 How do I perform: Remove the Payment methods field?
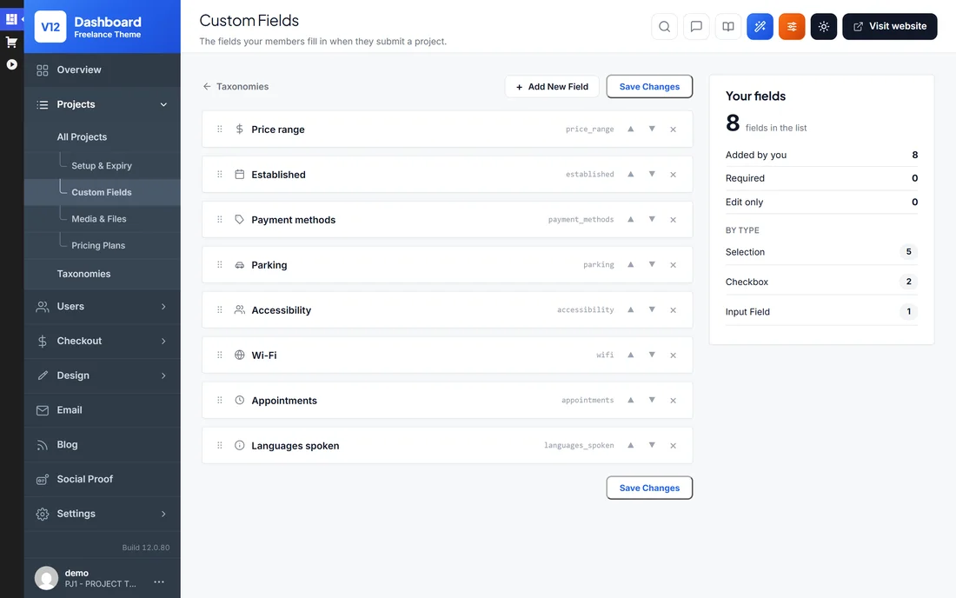coord(673,219)
